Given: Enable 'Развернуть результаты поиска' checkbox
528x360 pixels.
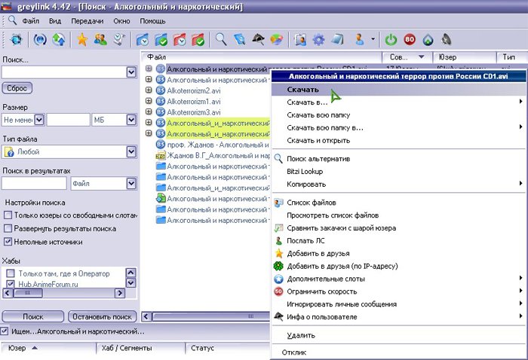Looking at the screenshot, I should point(8,228).
